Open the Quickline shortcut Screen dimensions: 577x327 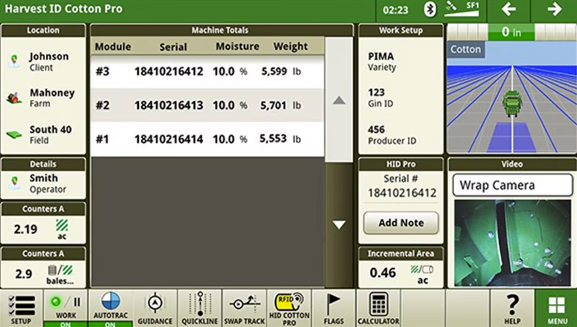tap(200, 308)
